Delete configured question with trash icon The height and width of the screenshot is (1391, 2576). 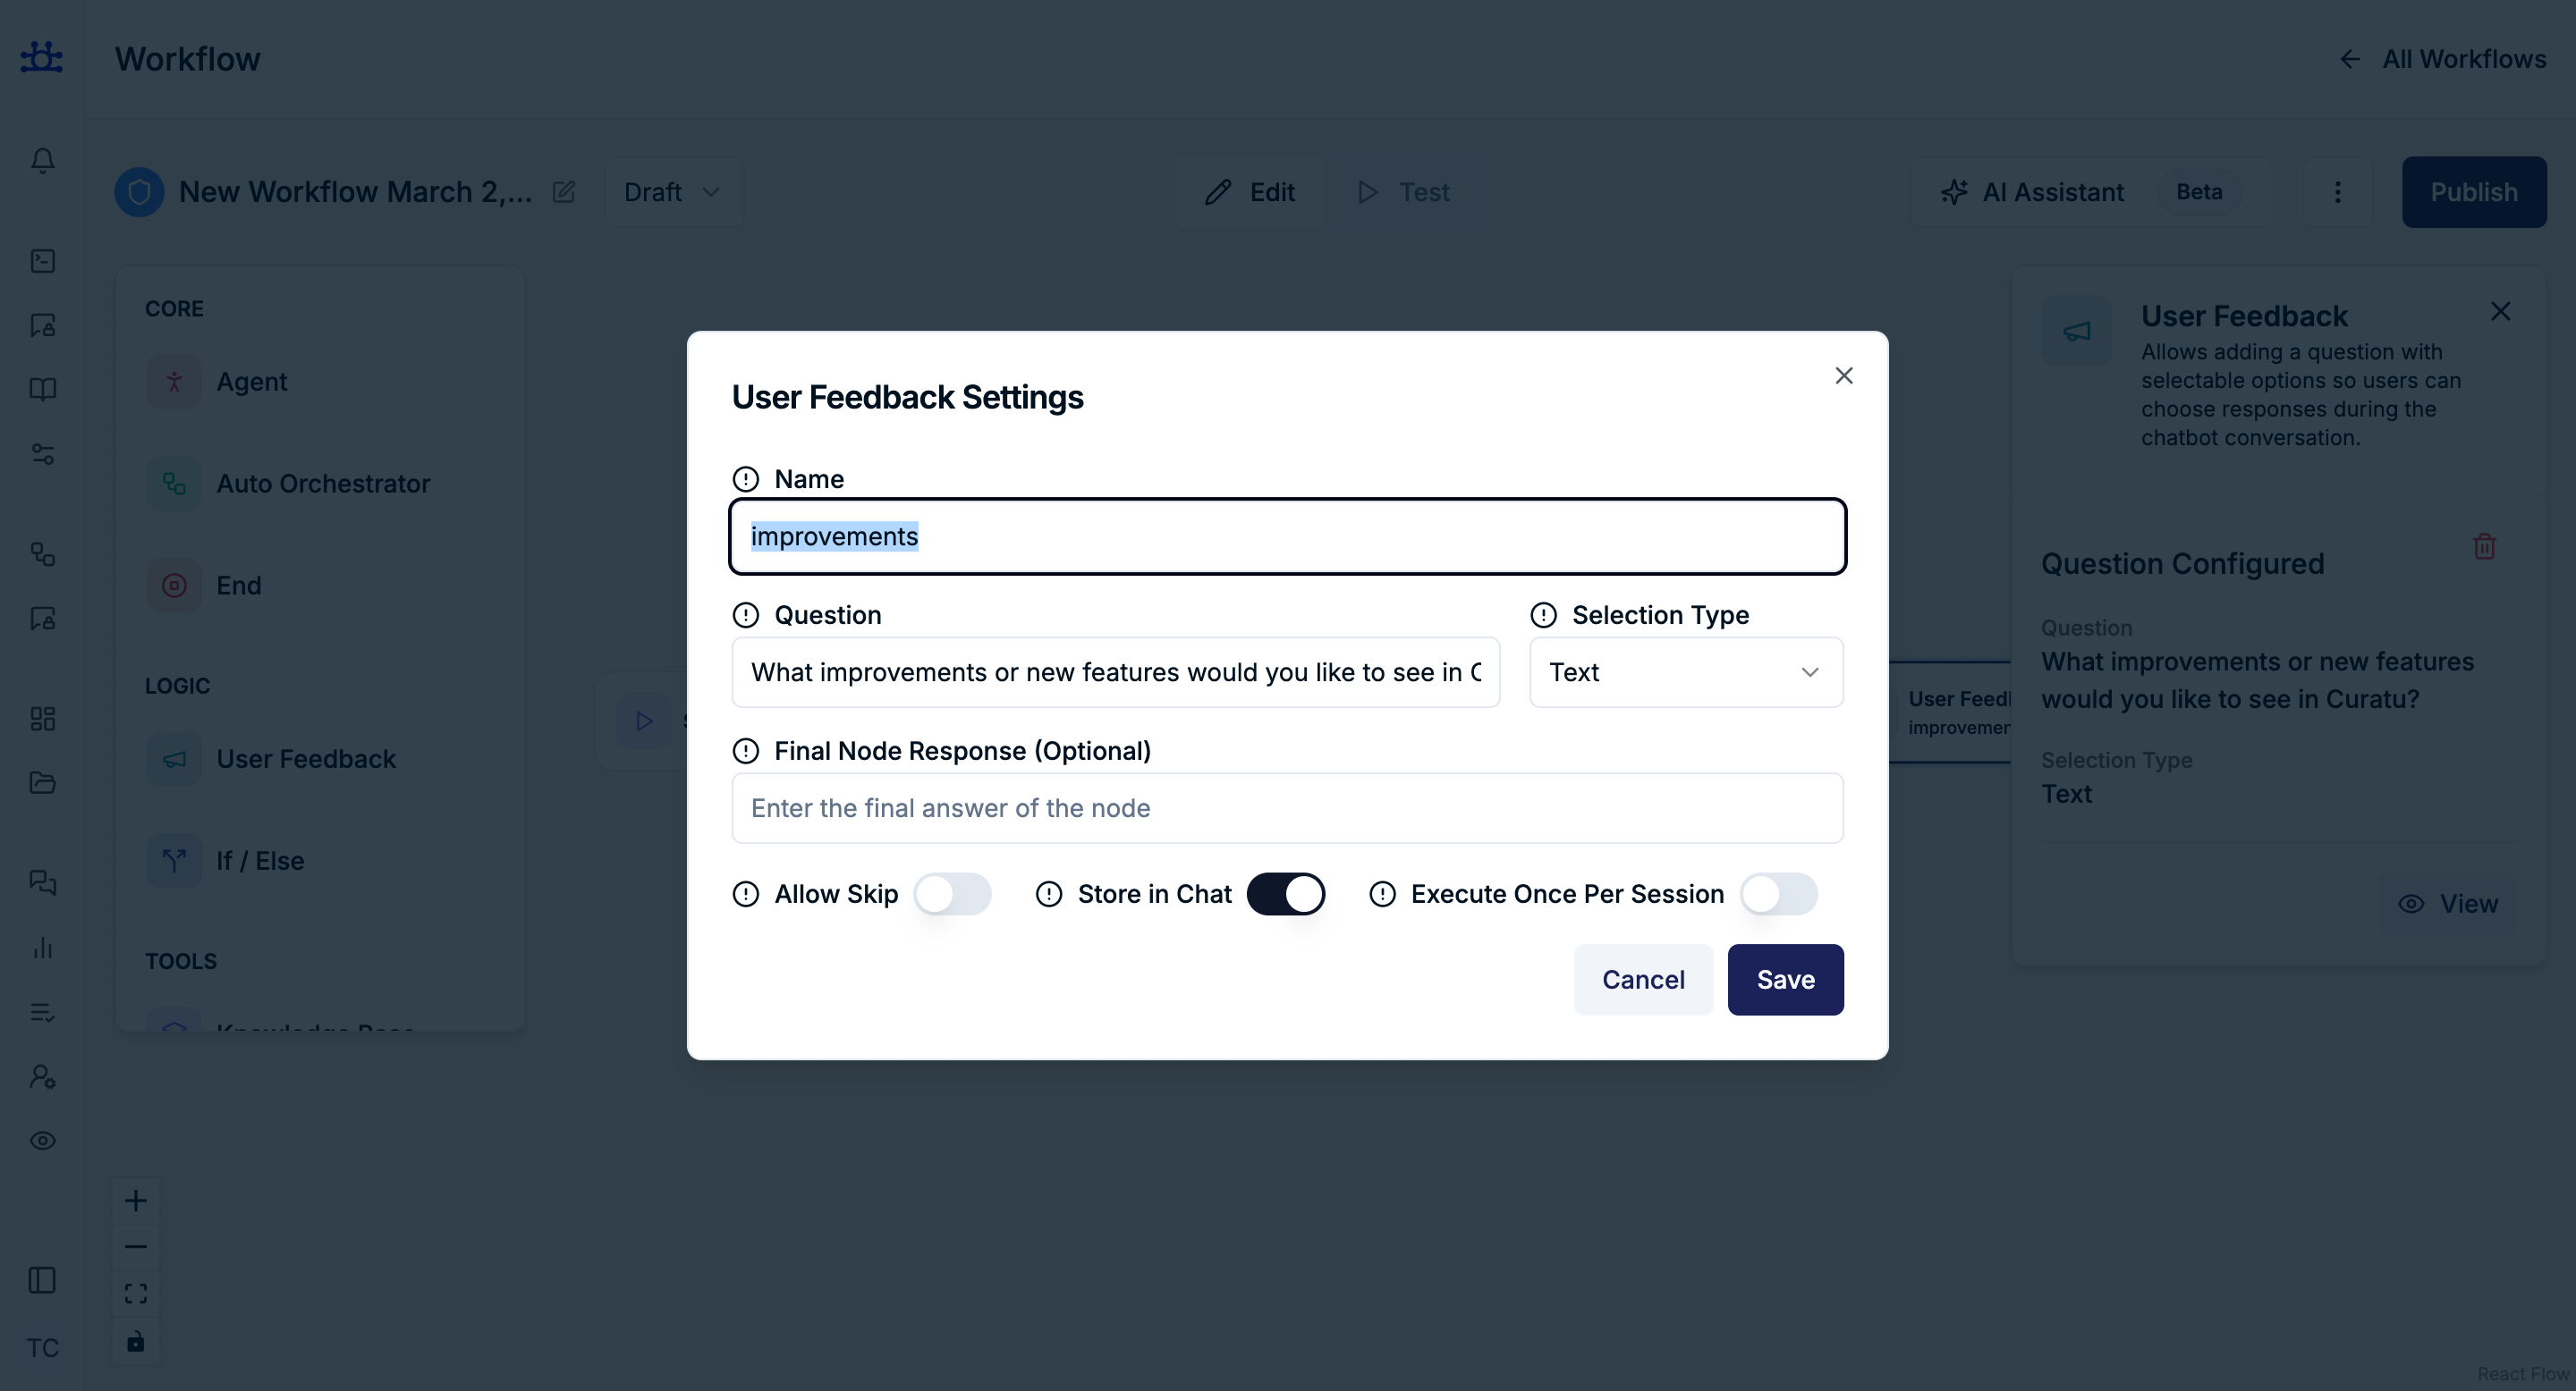[x=2484, y=546]
